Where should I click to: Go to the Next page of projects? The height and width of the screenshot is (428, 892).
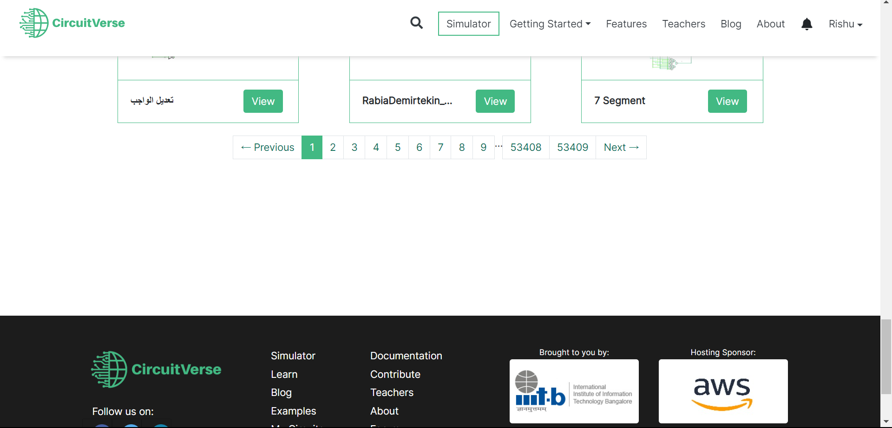point(621,147)
